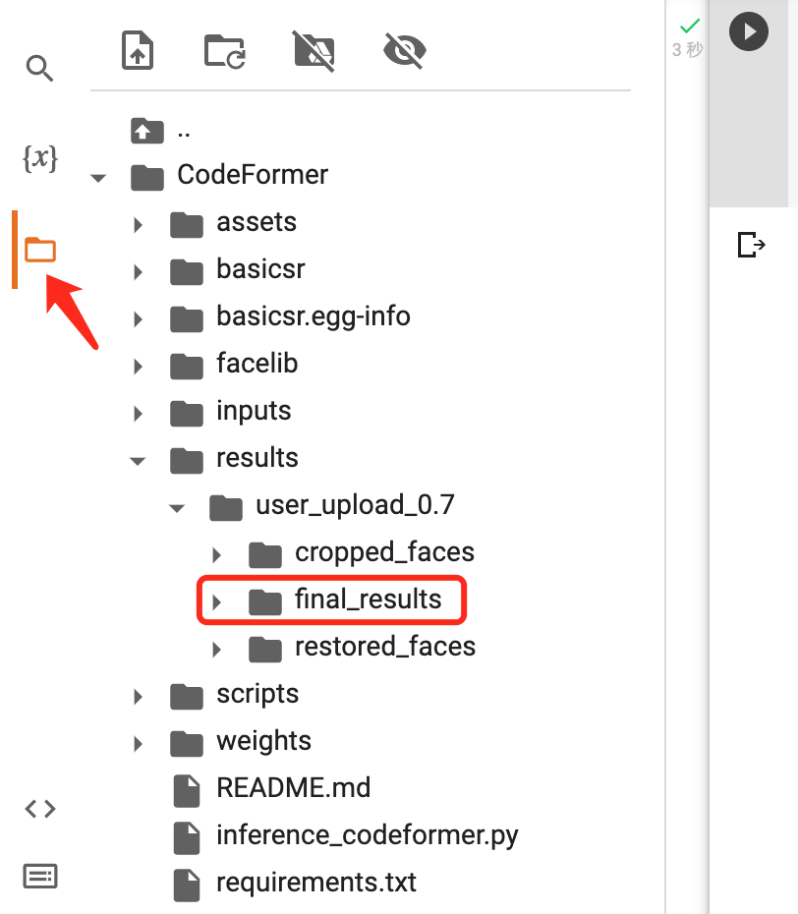798x914 pixels.
Task: Click the upload file icon
Action: coord(138,50)
